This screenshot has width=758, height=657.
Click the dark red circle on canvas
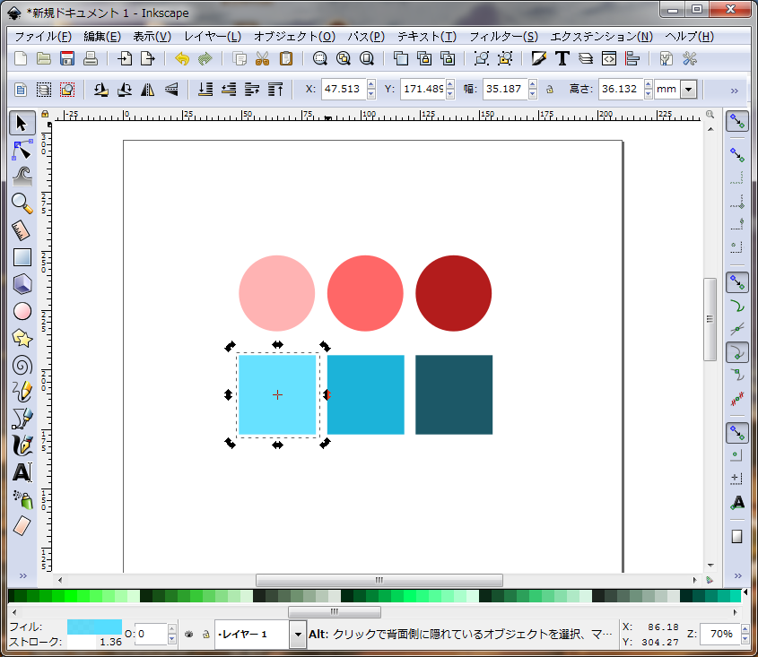click(x=453, y=293)
